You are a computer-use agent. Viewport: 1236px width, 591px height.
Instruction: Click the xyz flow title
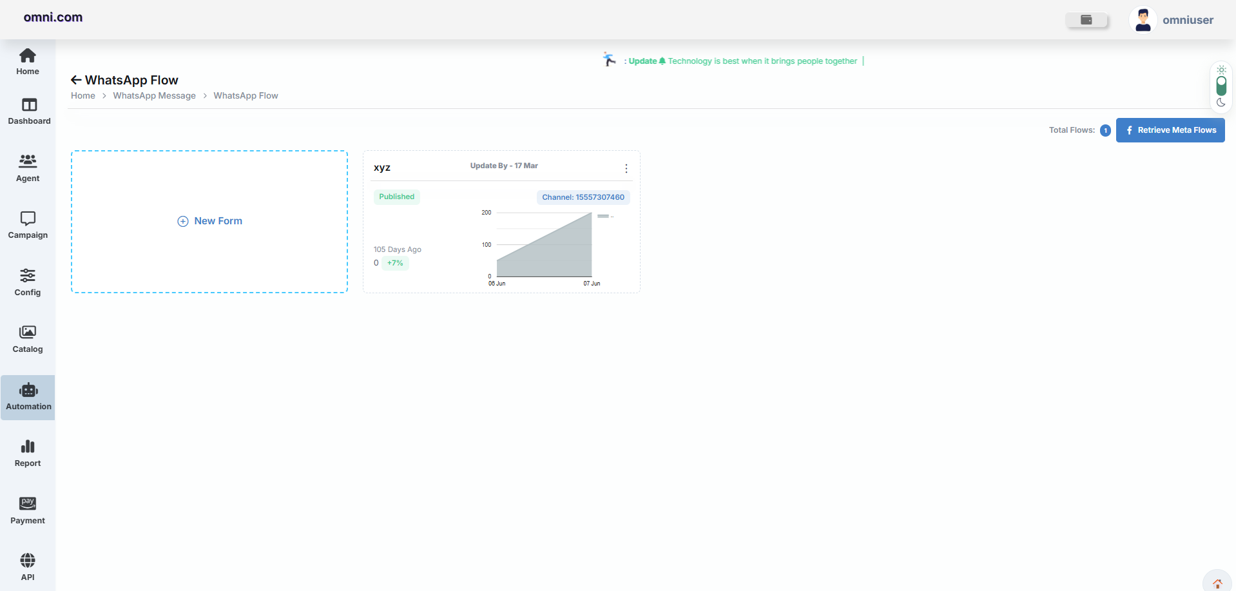click(x=382, y=167)
